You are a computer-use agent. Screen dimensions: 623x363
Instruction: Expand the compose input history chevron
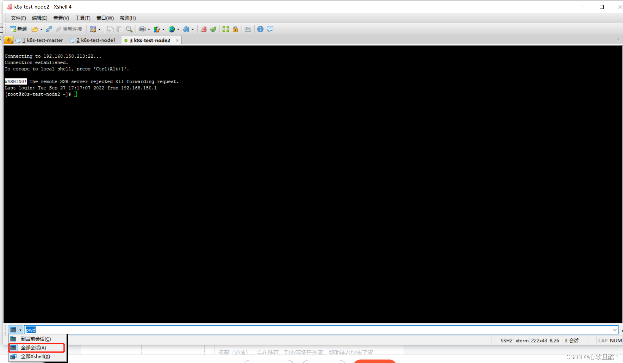pyautogui.click(x=614, y=330)
